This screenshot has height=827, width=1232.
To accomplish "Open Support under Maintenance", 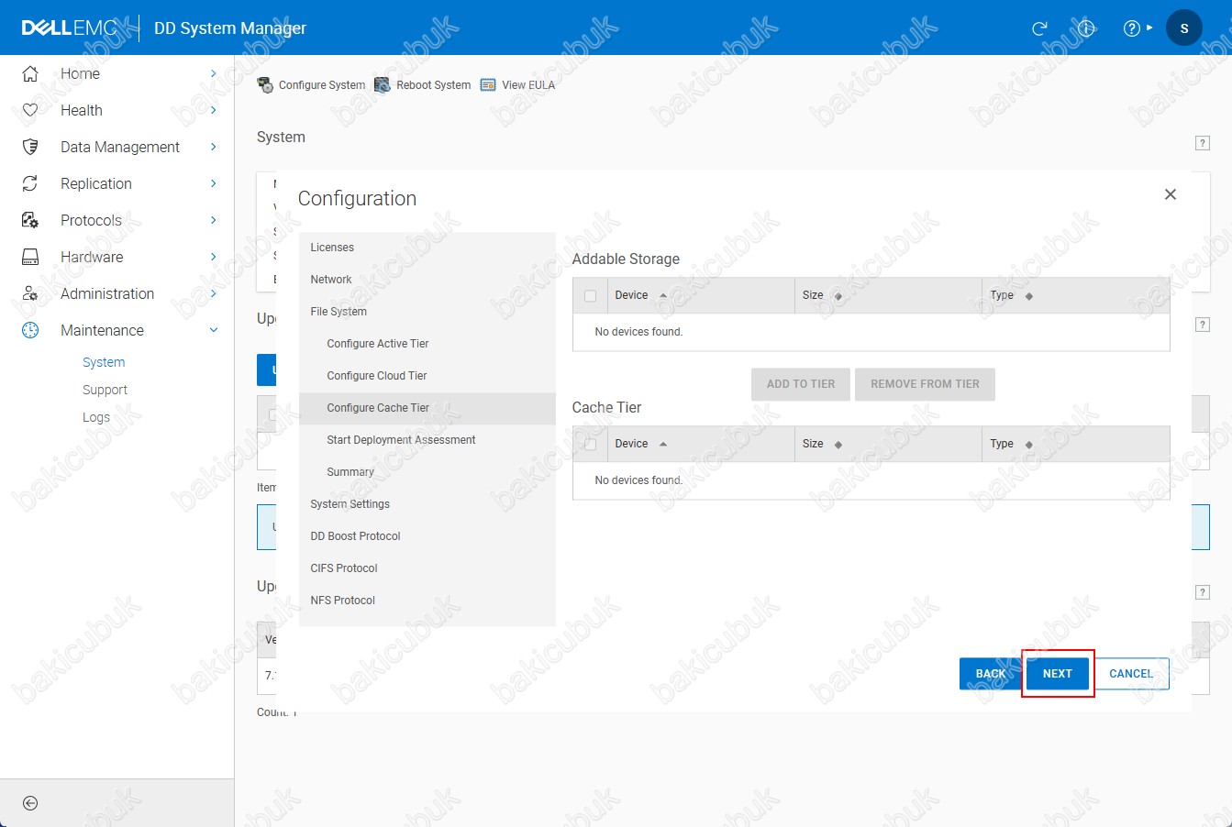I will point(105,390).
